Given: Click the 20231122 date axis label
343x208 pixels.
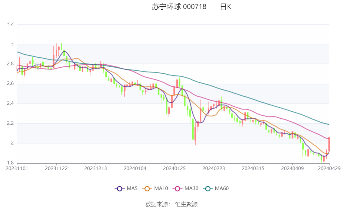Looking at the screenshot, I should point(56,168).
